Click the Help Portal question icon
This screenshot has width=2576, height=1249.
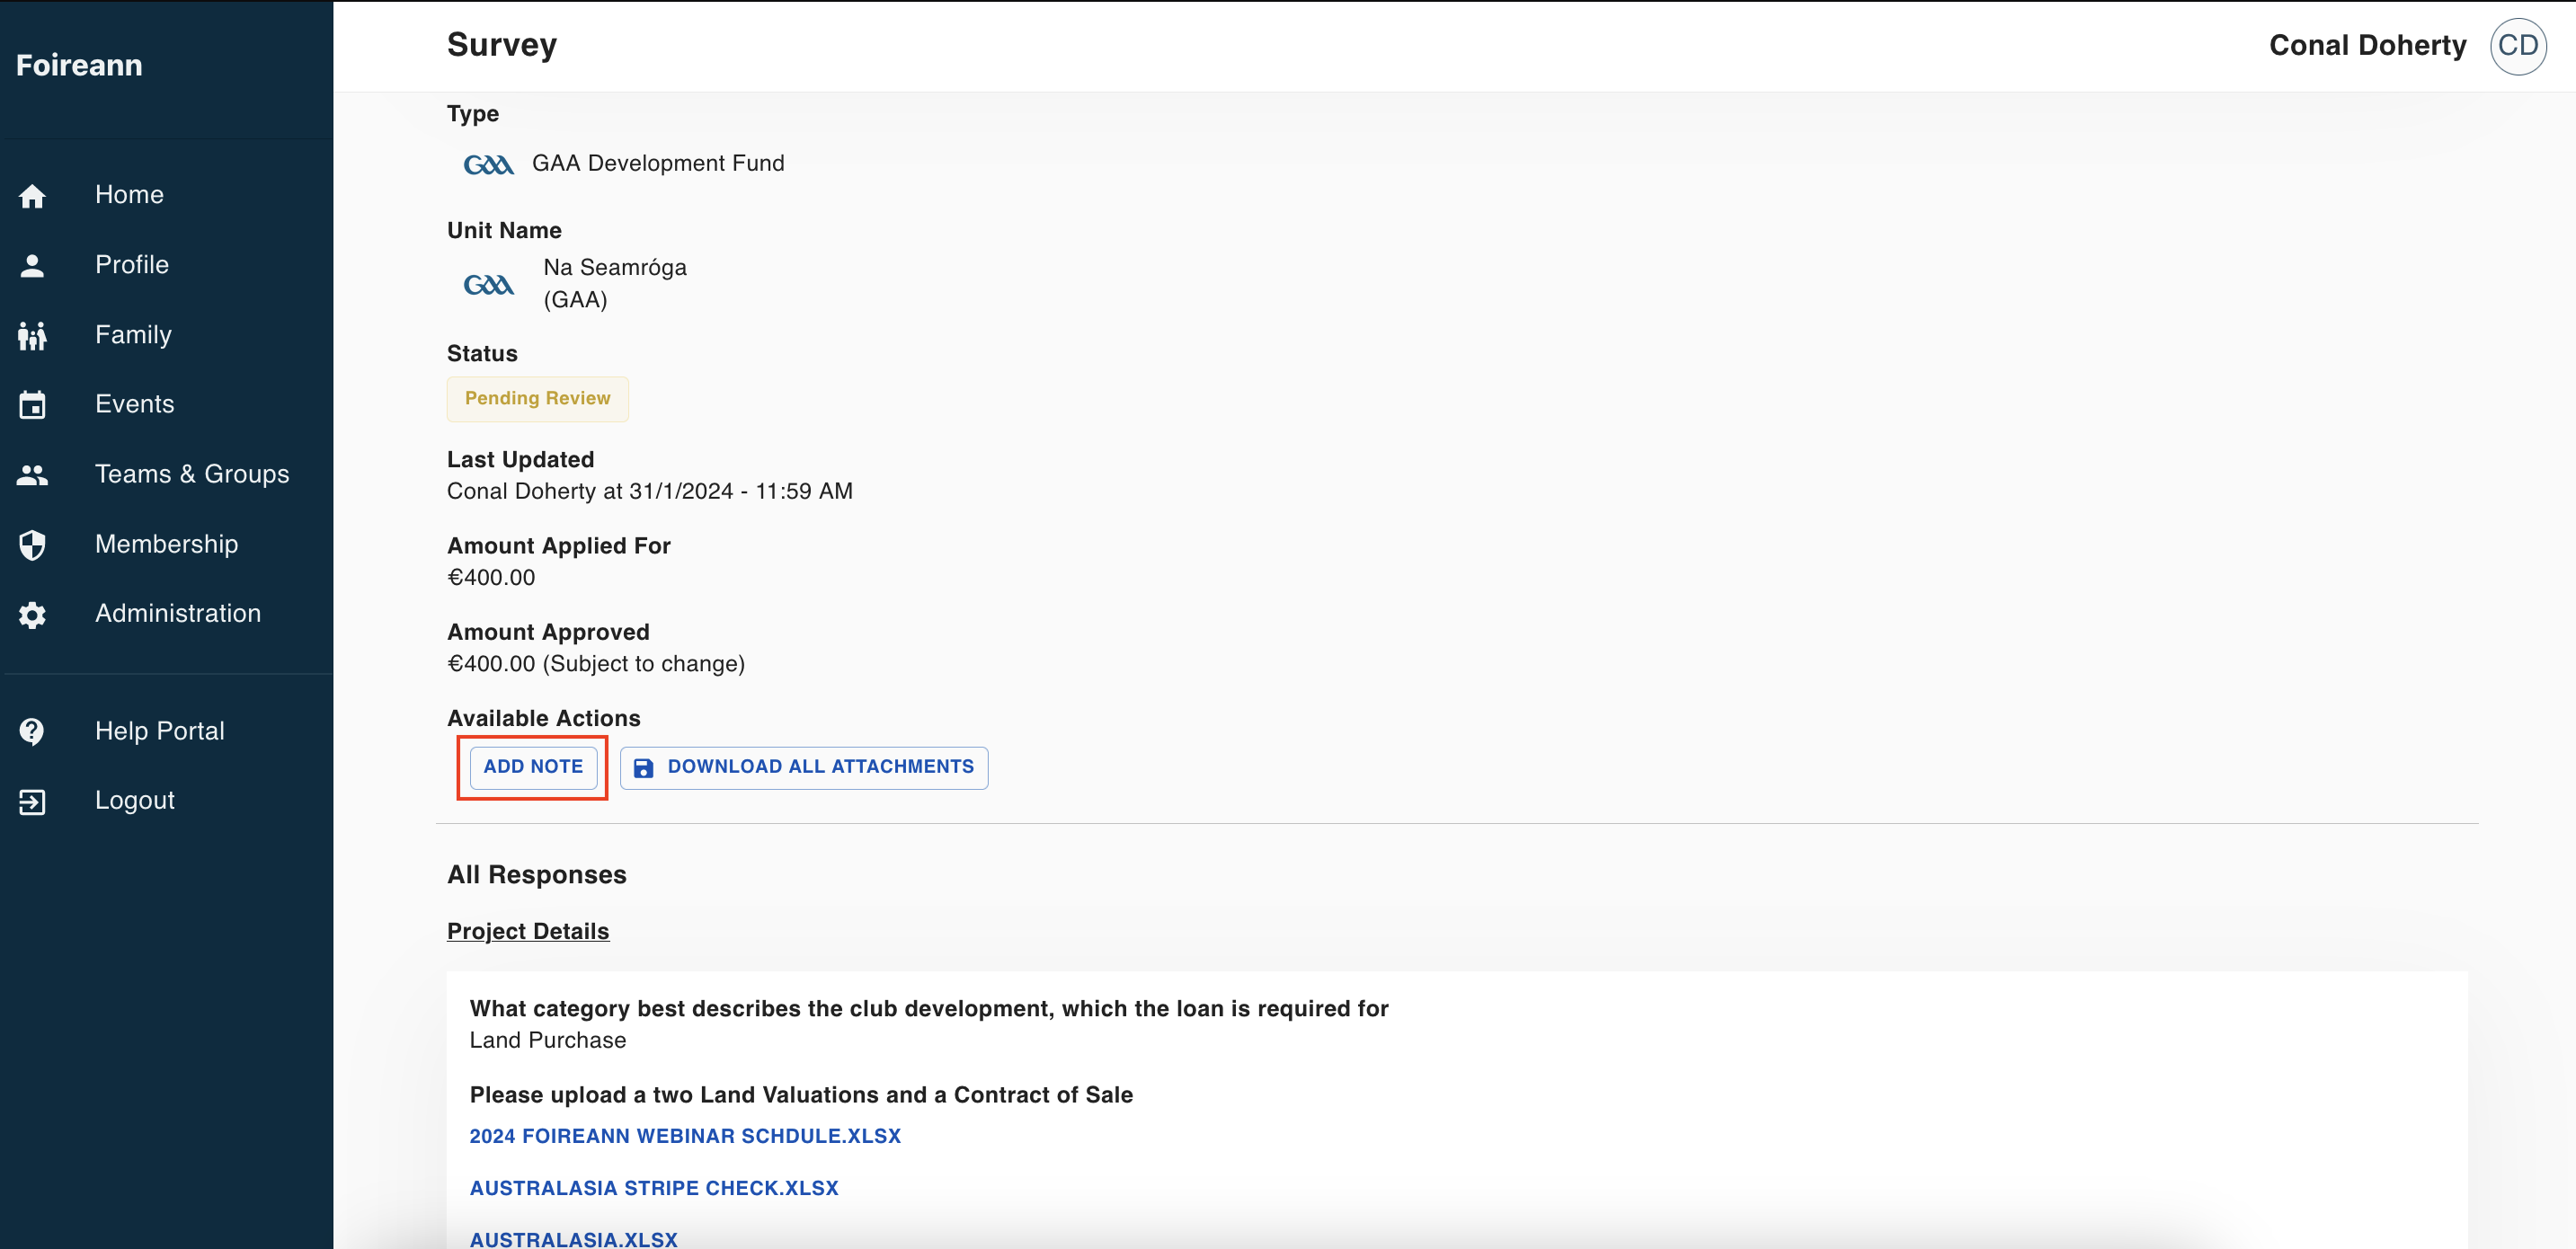[32, 731]
